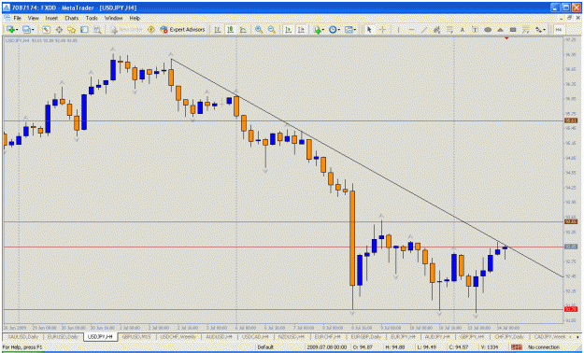Image resolution: width=584 pixels, height=353 pixels.
Task: Switch to the EURUSD,Daily chart tab
Action: coord(63,336)
